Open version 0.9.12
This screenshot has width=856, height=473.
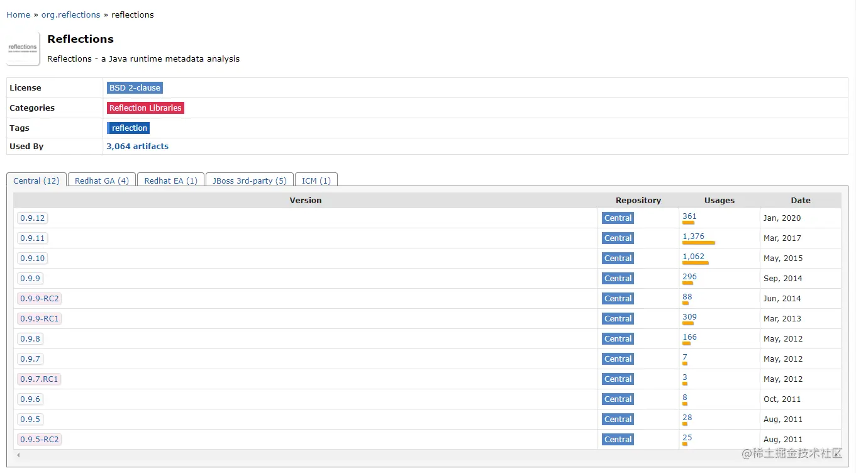pyautogui.click(x=33, y=218)
